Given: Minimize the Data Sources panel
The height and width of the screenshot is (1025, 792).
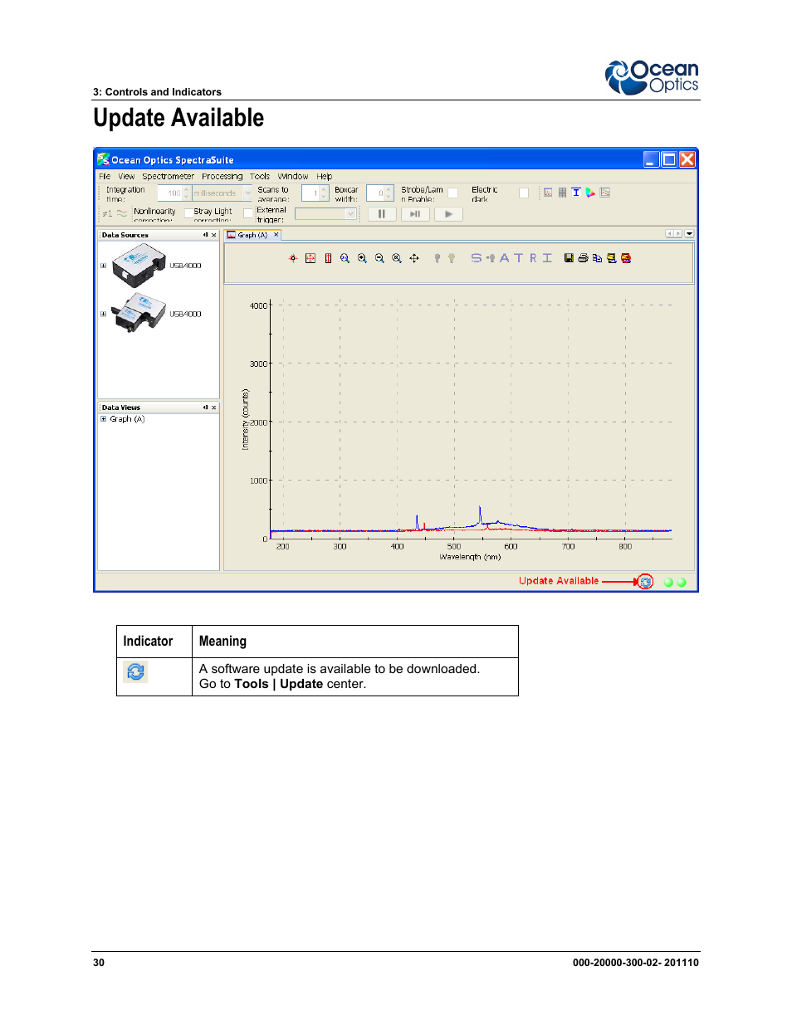Looking at the screenshot, I should click(205, 235).
